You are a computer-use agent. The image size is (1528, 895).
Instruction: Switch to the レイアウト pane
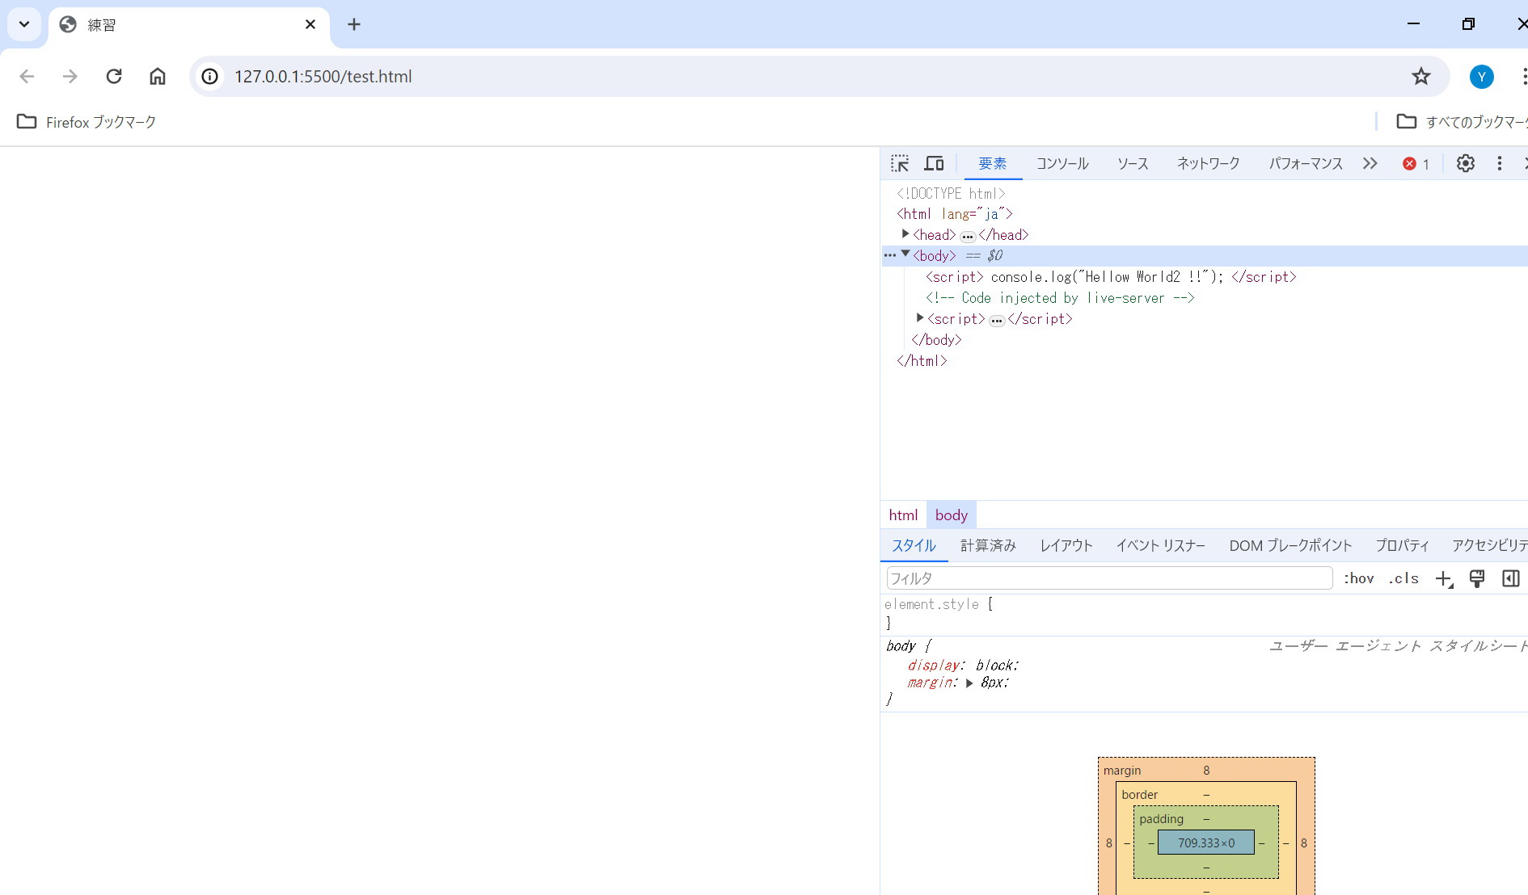click(x=1066, y=546)
